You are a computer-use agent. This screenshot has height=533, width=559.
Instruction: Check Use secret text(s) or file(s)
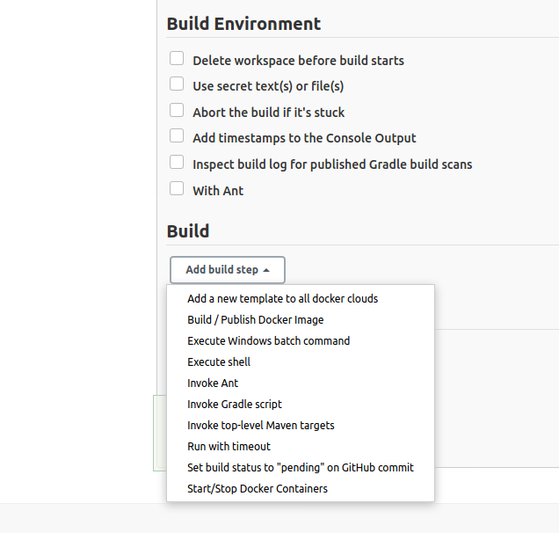point(177,84)
